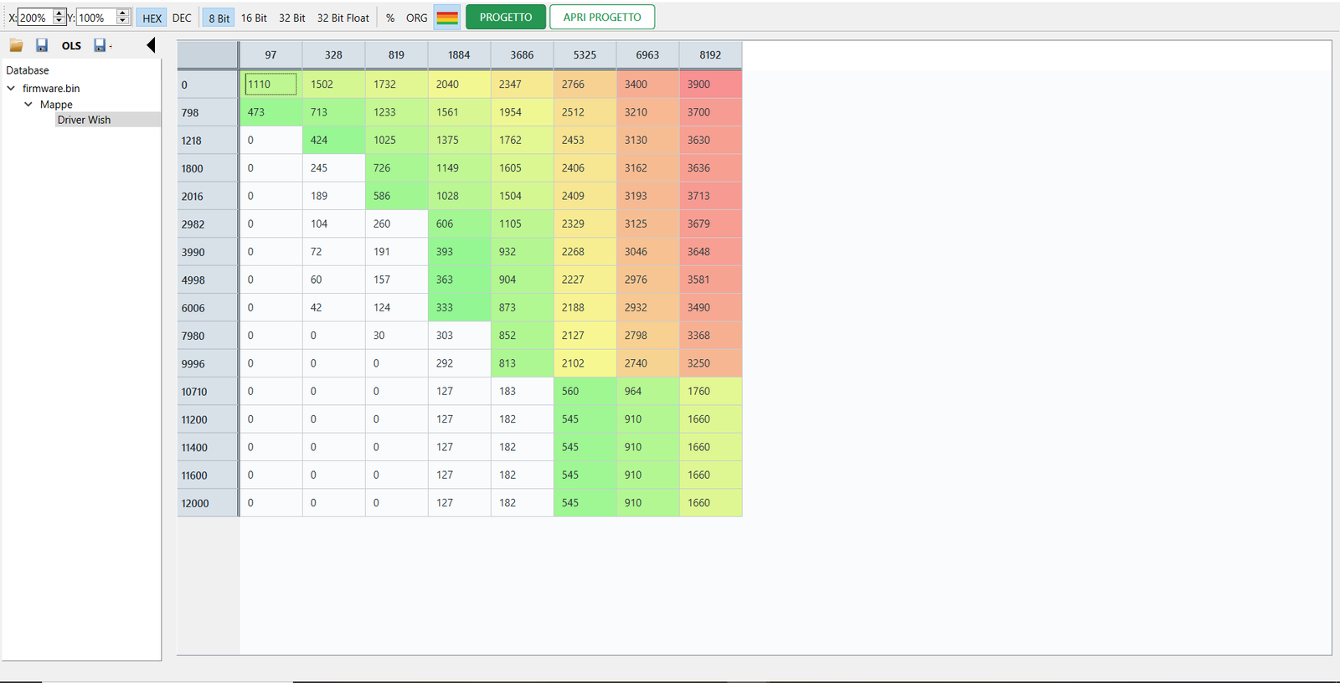The height and width of the screenshot is (683, 1340).
Task: Select the cell containing 3900
Action: 710,84
